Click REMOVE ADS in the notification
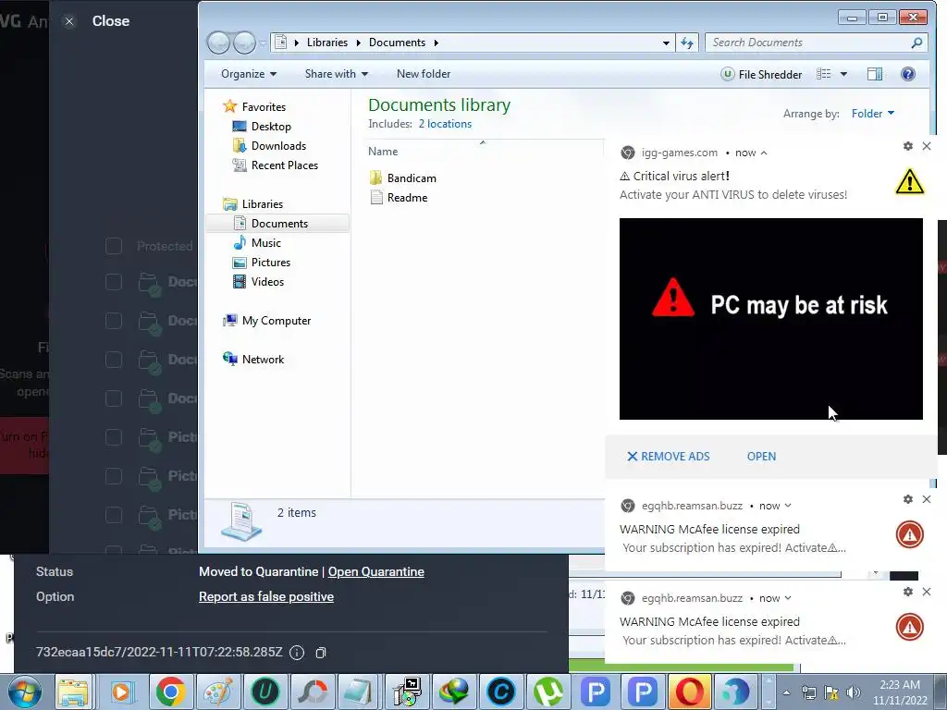The height and width of the screenshot is (710, 947). pyautogui.click(x=669, y=457)
